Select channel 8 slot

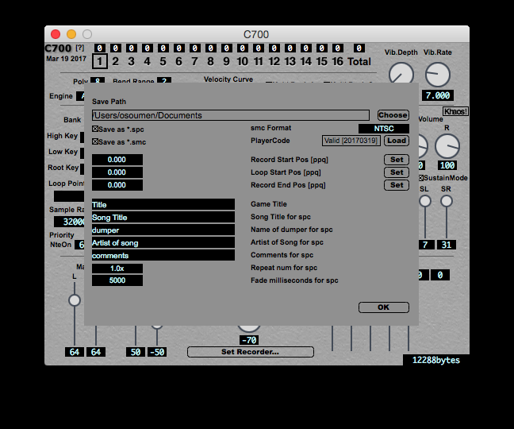tap(210, 61)
